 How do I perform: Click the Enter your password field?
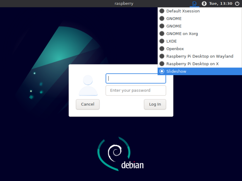136,91
